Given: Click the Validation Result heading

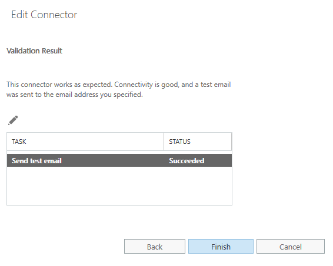Looking at the screenshot, I should (34, 51).
